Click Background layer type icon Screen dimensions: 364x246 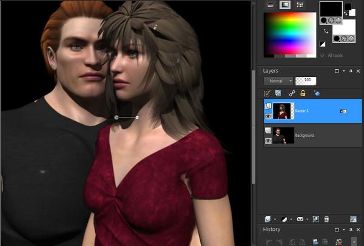(x=268, y=130)
